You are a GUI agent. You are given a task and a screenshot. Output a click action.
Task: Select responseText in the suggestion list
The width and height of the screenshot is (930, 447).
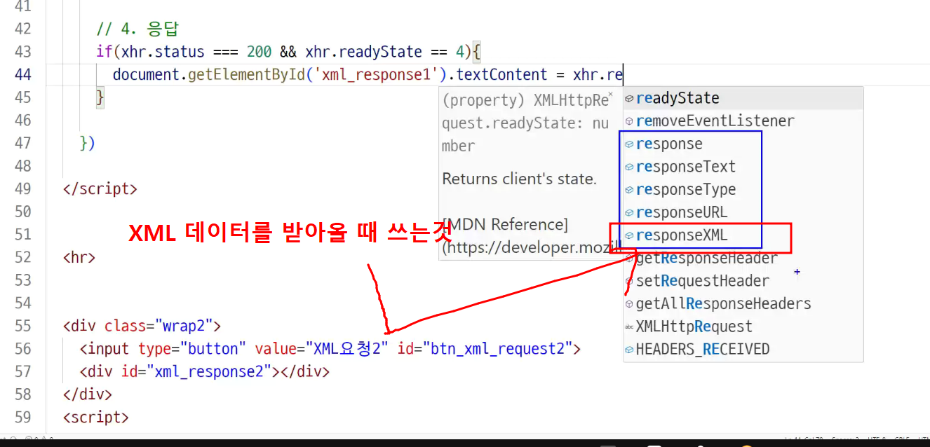[x=743, y=167]
